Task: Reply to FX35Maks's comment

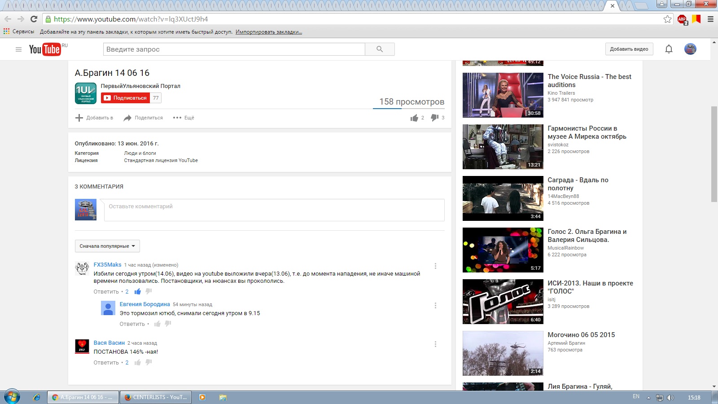Action: click(106, 292)
